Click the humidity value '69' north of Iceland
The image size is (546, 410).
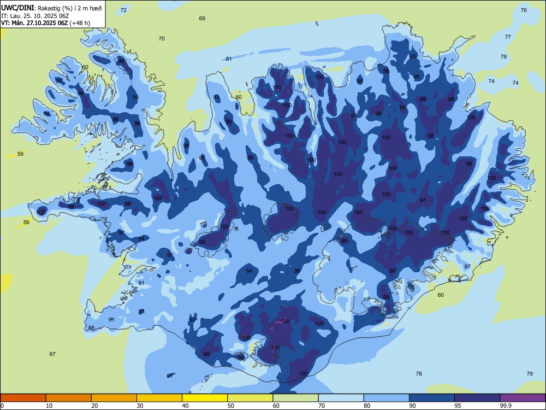tap(202, 19)
